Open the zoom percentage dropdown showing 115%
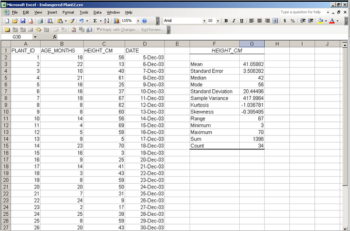The height and width of the screenshot is (231, 350). 138,21
